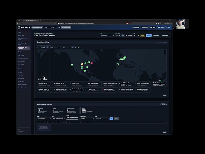The image size is (205, 154).
Task: Open Grafana link in sidebar
Action: click(20, 69)
